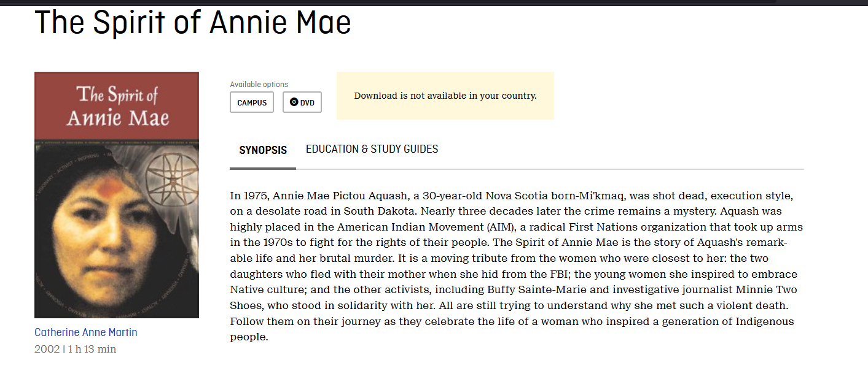Click the 2002 runtime info line
Screen dimensions: 868x371
point(75,349)
